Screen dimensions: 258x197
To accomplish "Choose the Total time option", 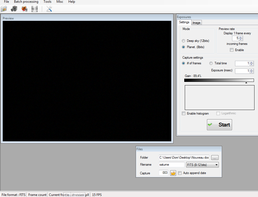I will tap(211, 63).
